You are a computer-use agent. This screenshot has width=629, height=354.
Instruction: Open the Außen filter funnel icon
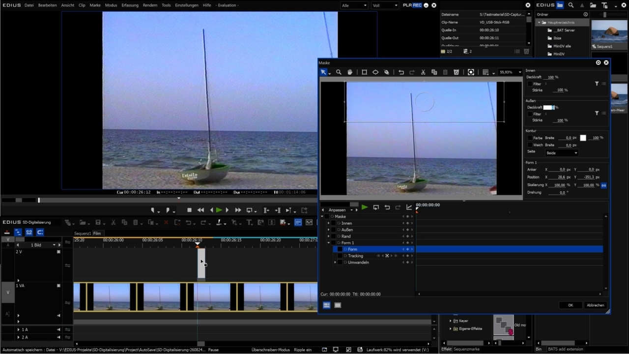597,114
